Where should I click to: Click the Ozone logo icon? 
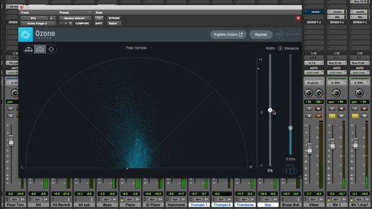(x=26, y=35)
